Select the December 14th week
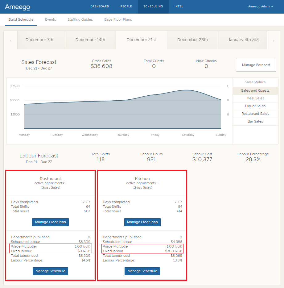 pyautogui.click(x=90, y=40)
